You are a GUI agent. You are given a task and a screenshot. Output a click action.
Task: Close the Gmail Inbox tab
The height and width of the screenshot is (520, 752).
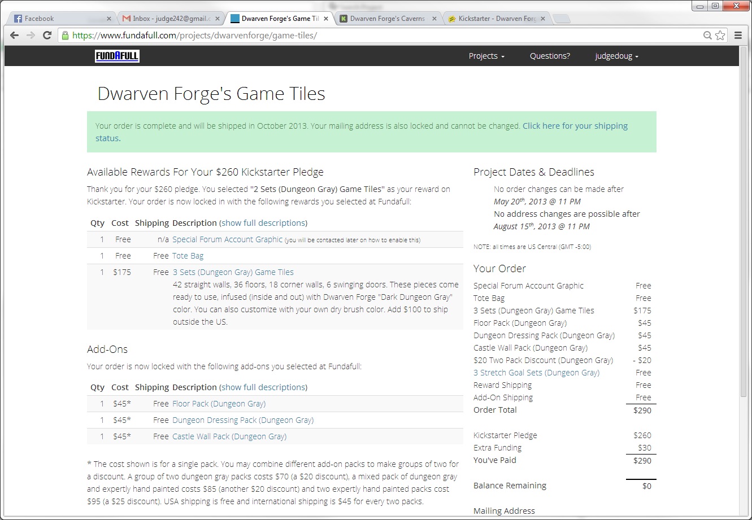click(x=218, y=19)
